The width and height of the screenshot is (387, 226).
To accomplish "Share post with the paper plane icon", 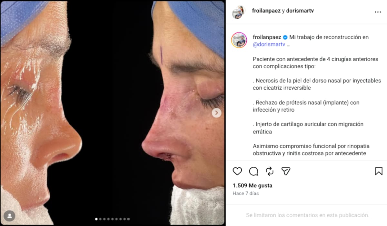I will pyautogui.click(x=286, y=171).
